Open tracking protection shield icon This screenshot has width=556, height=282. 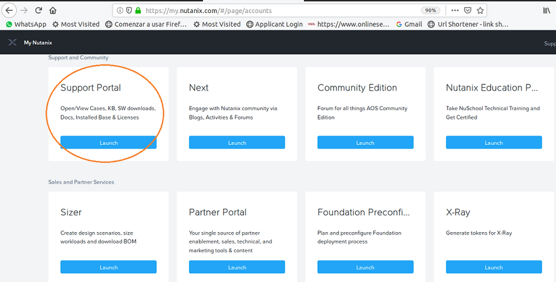[129, 11]
